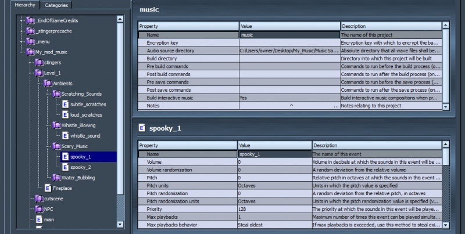Click the Water_Bubbling group icon

click(x=57, y=178)
